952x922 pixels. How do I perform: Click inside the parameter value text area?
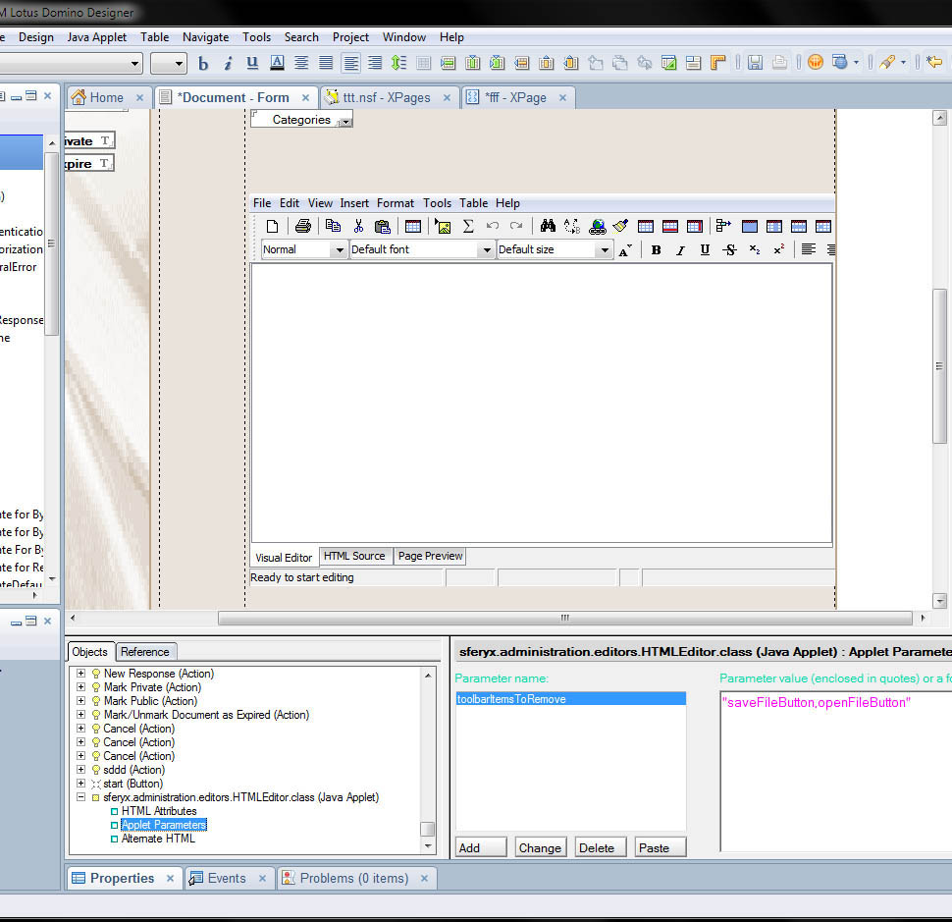836,772
